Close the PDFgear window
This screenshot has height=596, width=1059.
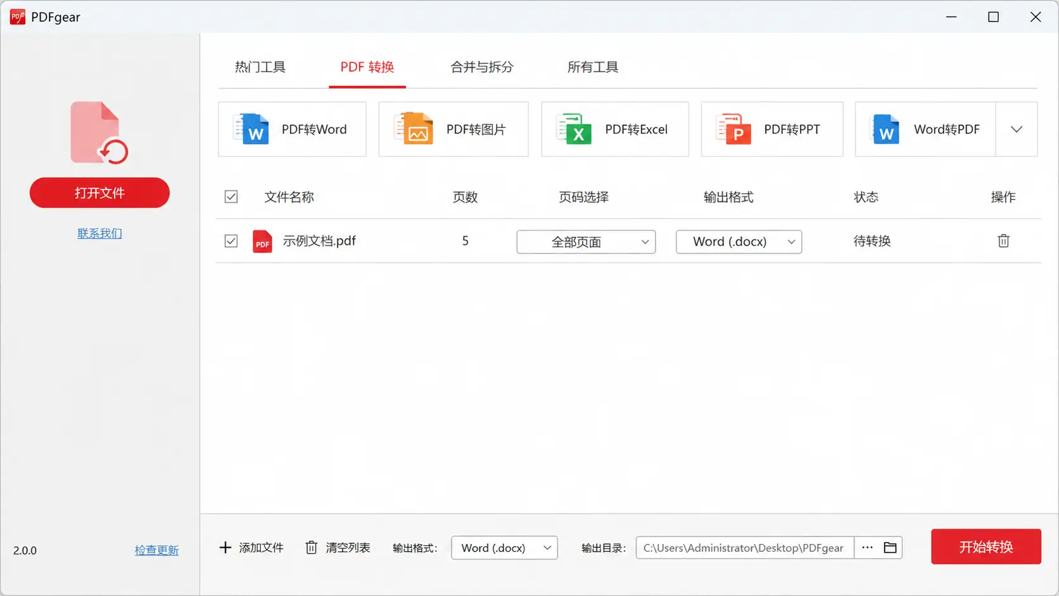click(1036, 17)
